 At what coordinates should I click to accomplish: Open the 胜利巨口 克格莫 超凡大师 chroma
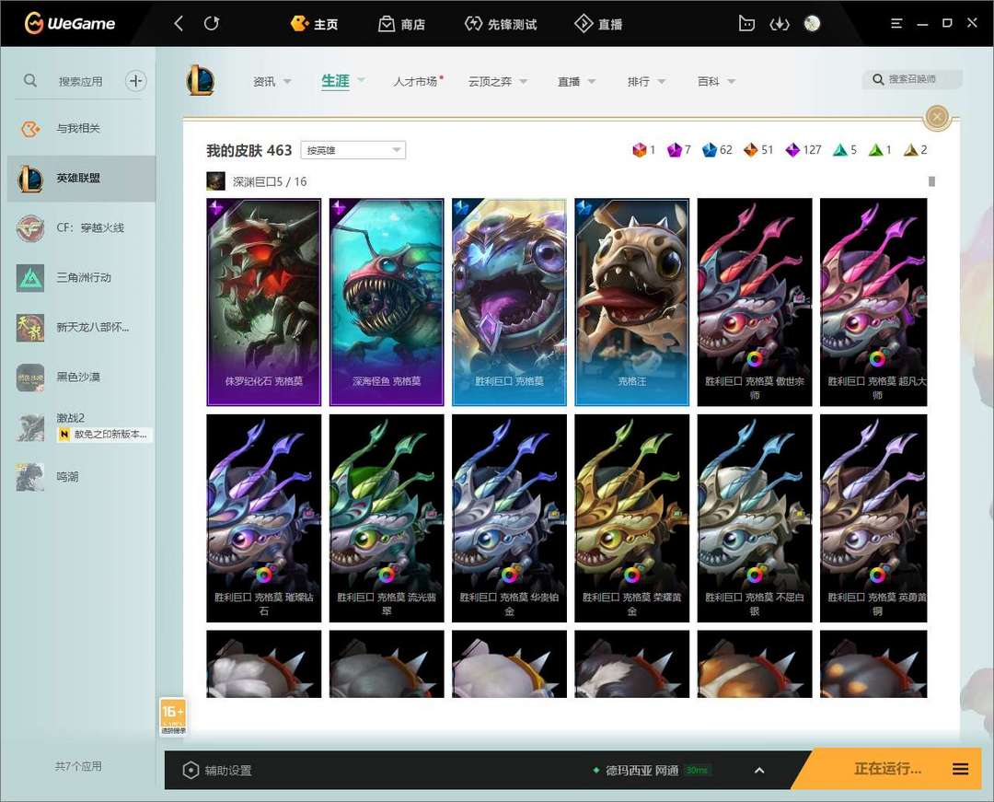(873, 302)
